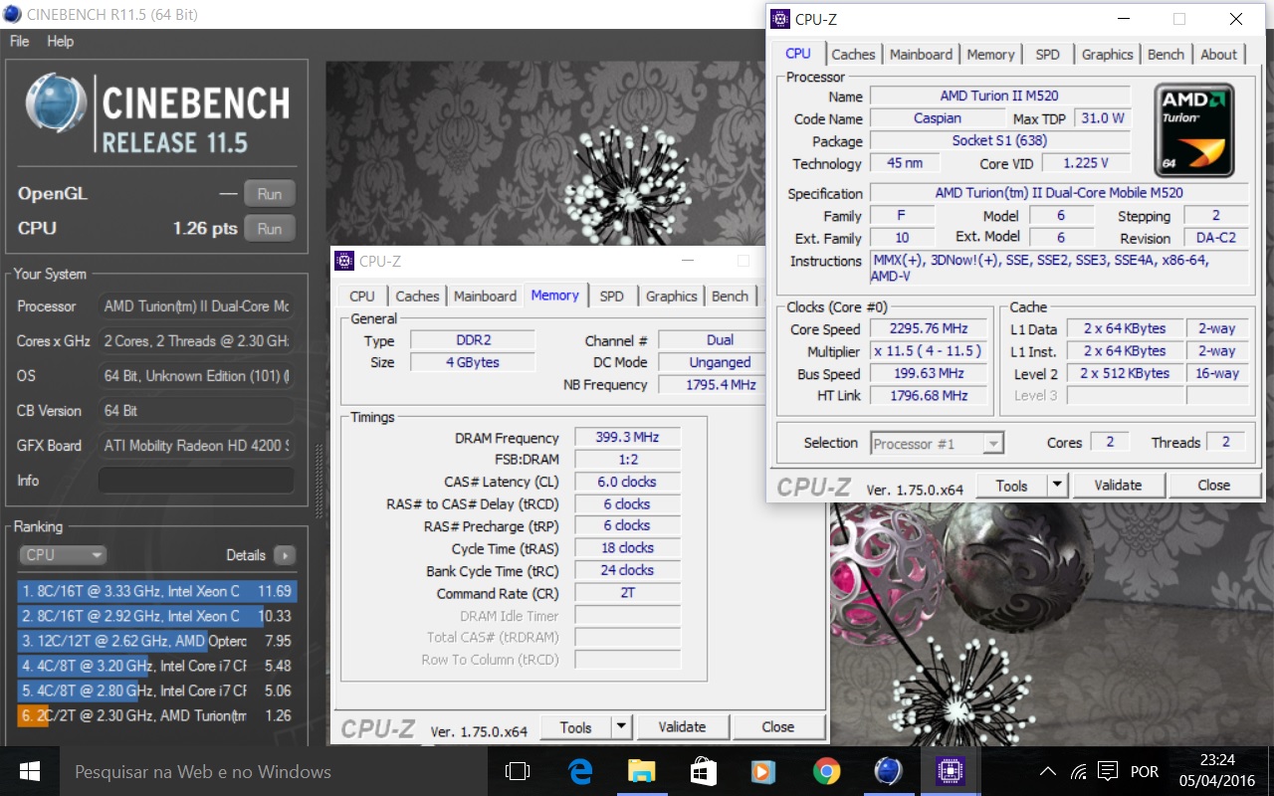Select the 12C/12T AMD Opteron ranking row

tap(156, 641)
